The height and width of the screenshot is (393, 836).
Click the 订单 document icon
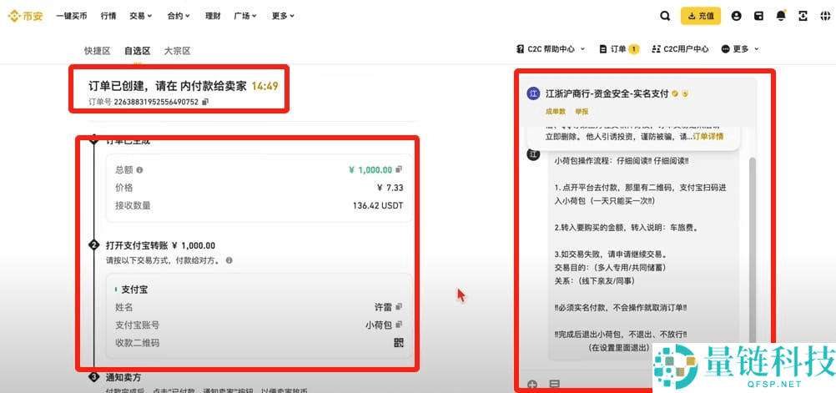pyautogui.click(x=603, y=49)
